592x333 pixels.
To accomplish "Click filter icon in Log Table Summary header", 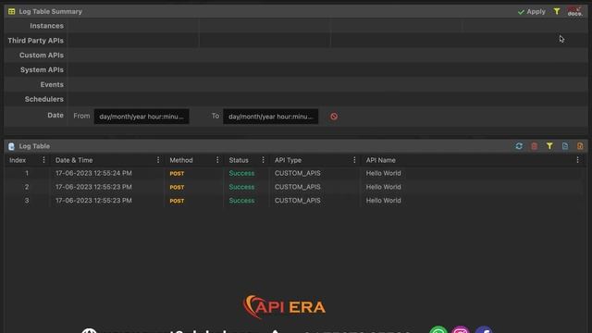I will pyautogui.click(x=557, y=11).
